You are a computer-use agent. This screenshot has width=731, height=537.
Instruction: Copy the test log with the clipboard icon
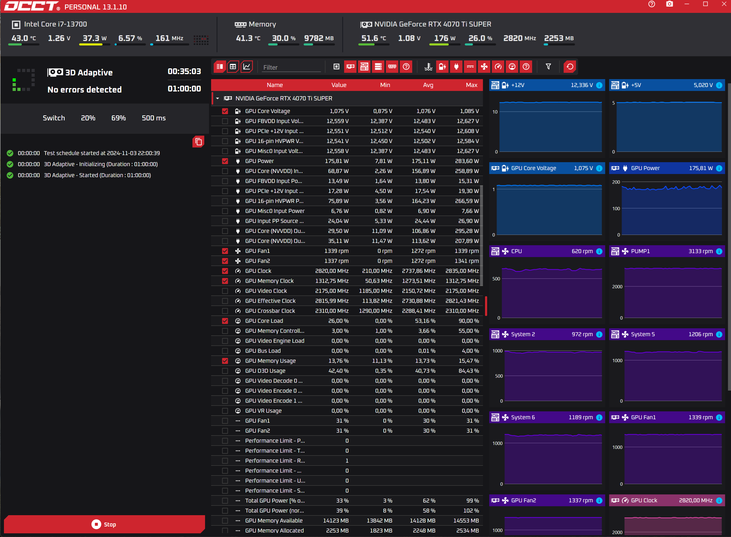(x=198, y=142)
